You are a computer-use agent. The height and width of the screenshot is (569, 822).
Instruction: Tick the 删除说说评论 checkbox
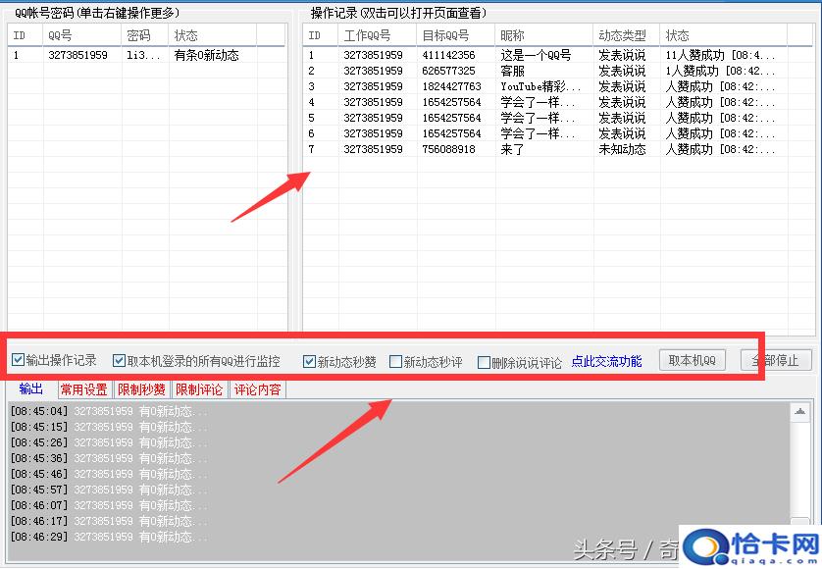point(485,363)
